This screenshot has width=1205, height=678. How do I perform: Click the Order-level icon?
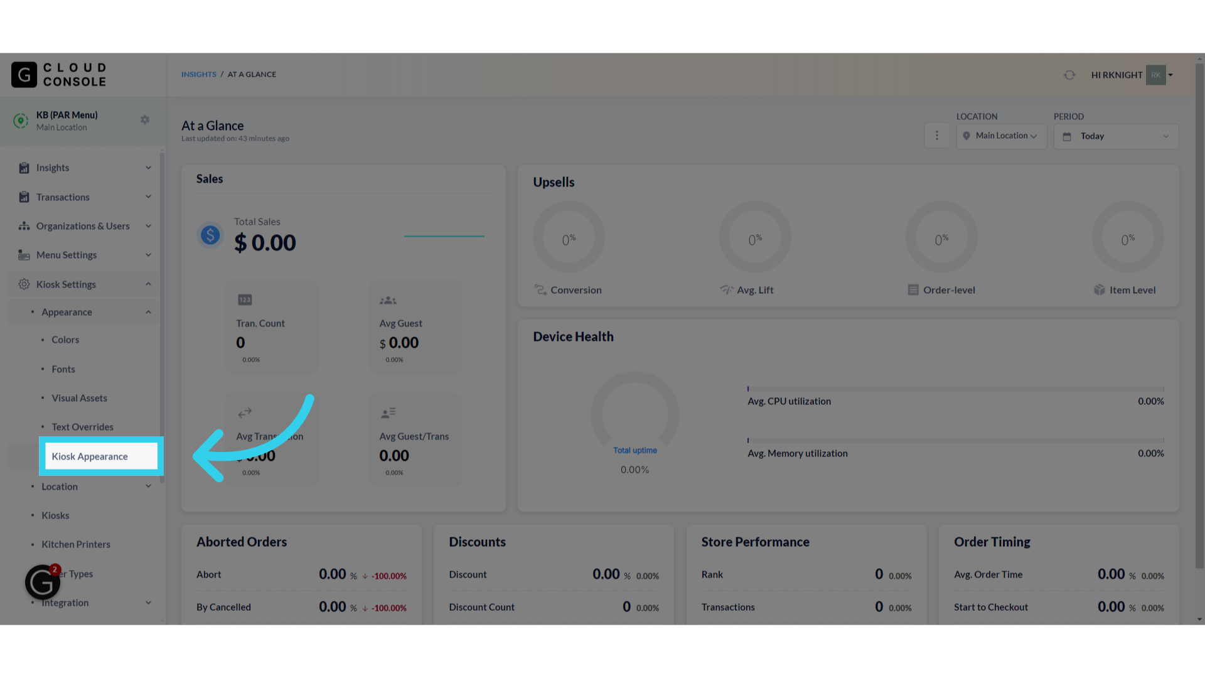tap(913, 289)
